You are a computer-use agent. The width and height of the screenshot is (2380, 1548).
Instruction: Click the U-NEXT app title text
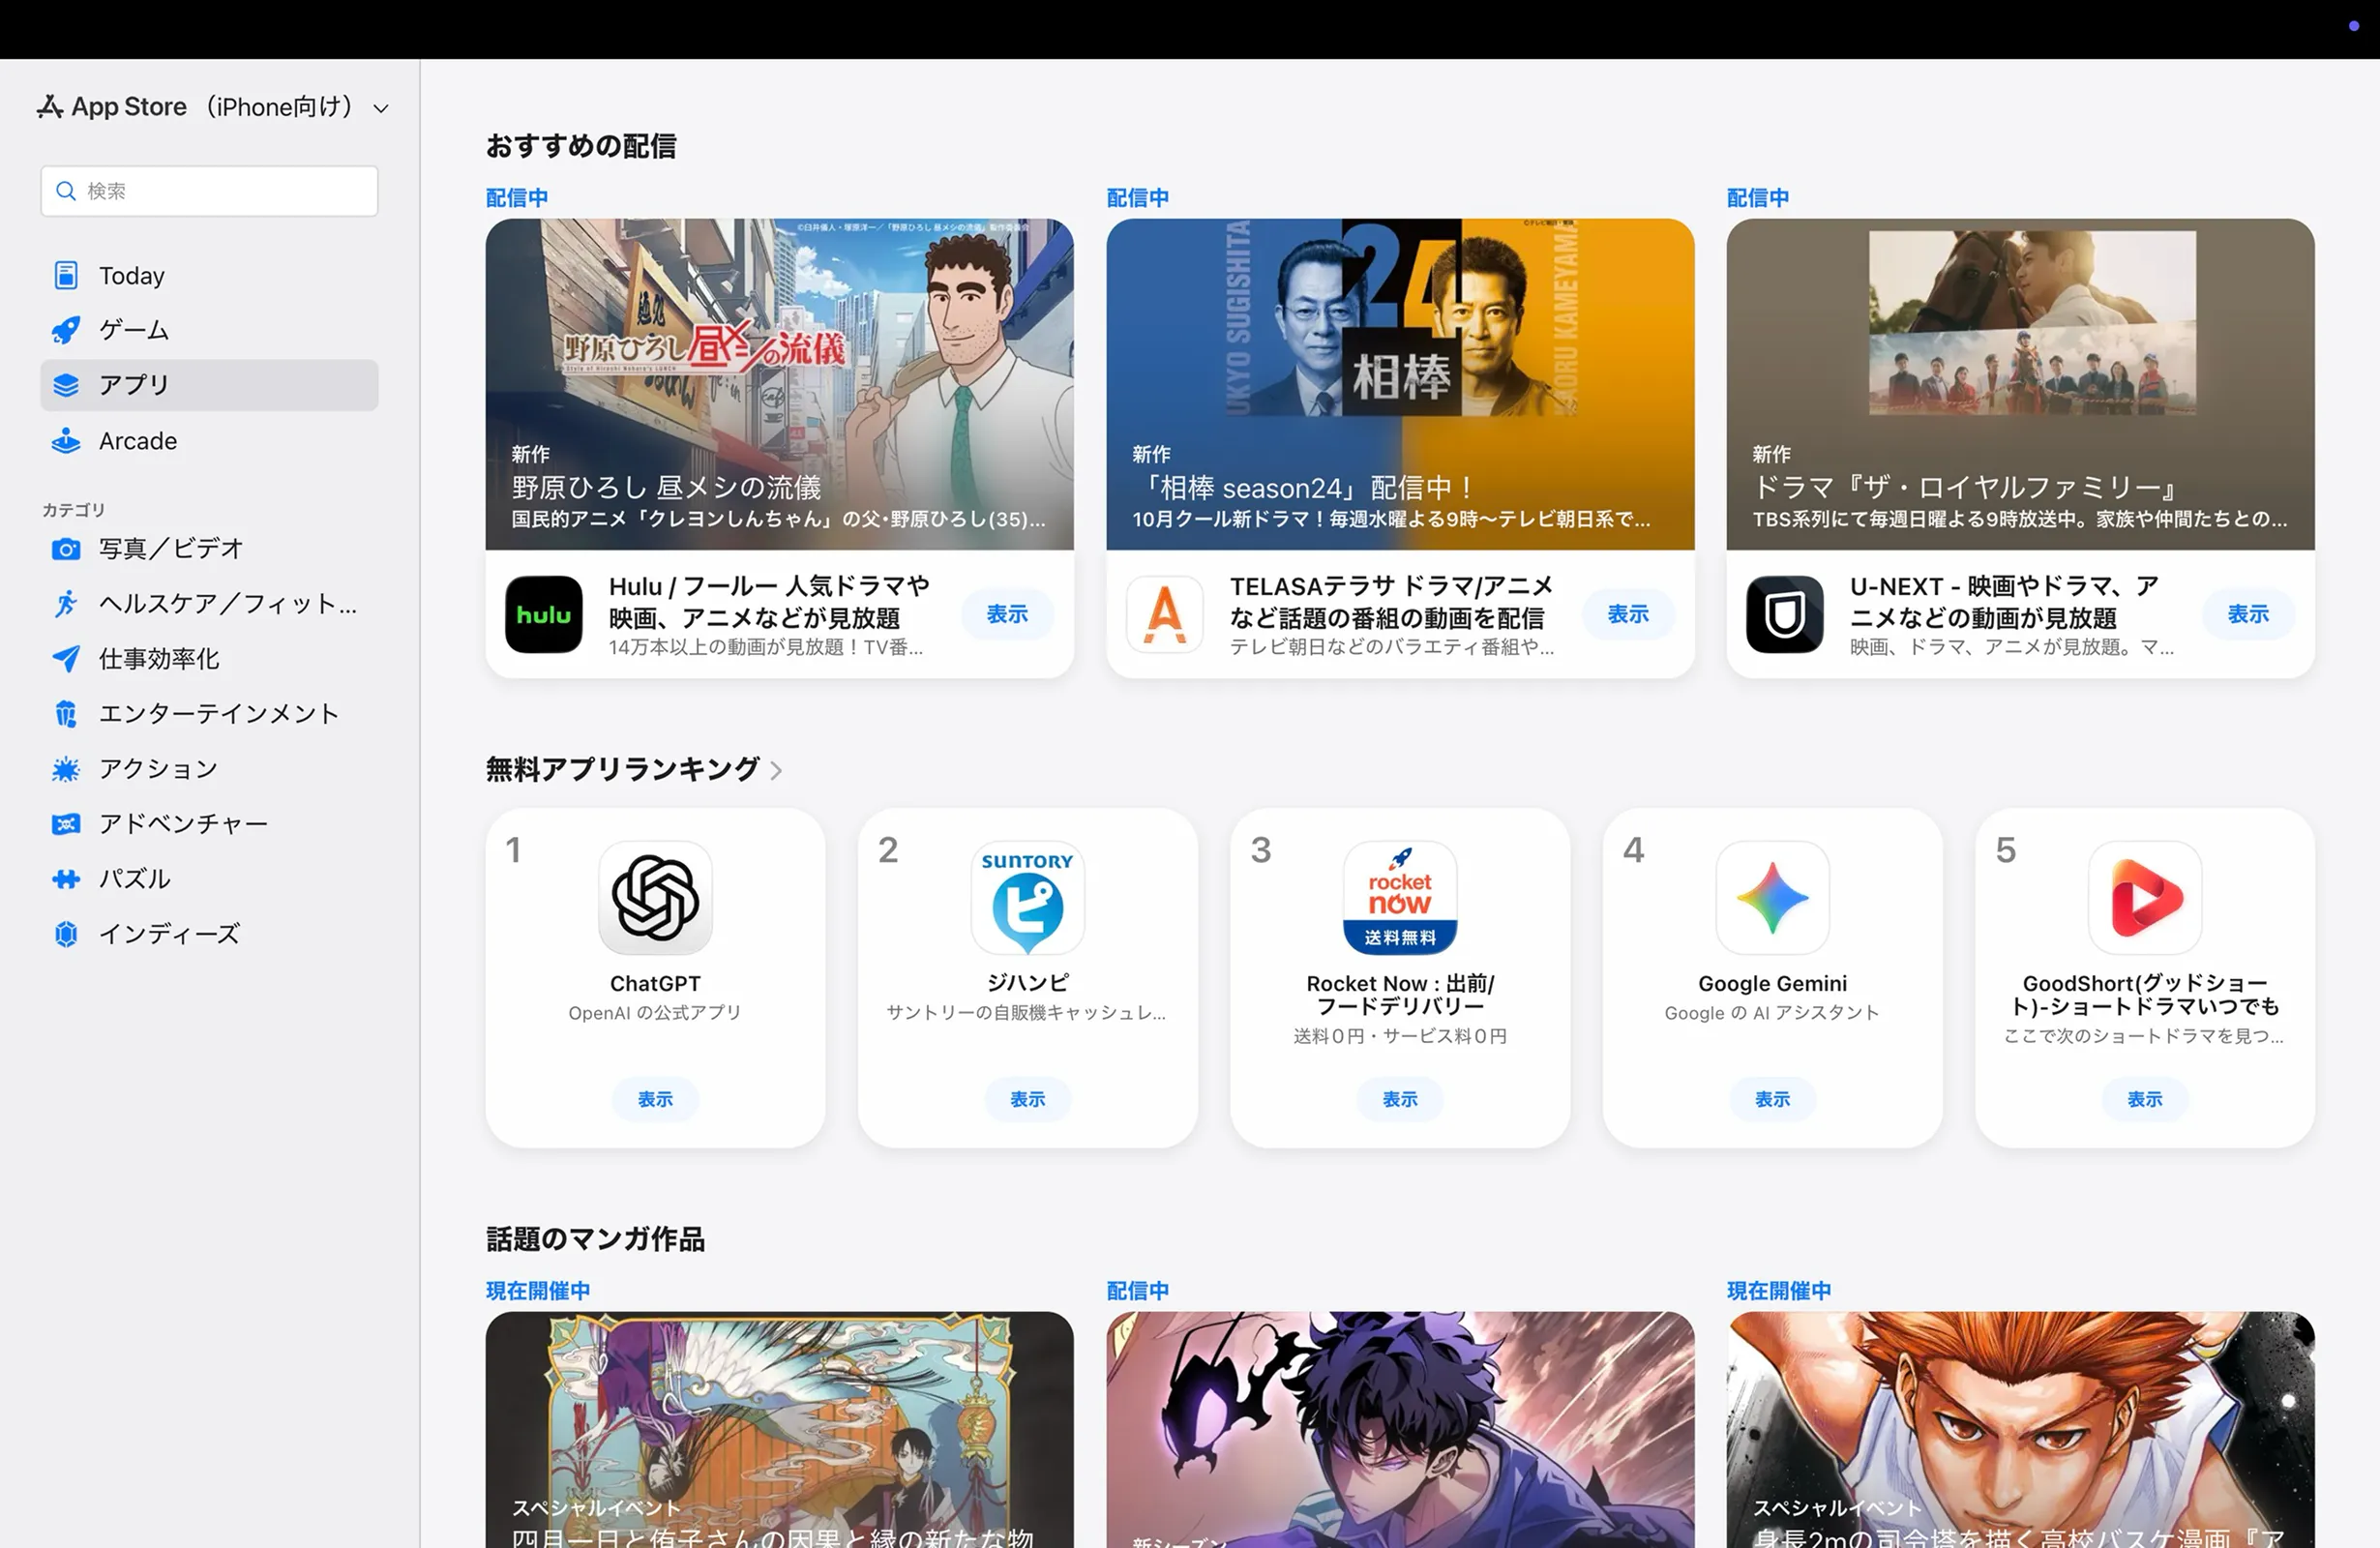pos(2004,601)
